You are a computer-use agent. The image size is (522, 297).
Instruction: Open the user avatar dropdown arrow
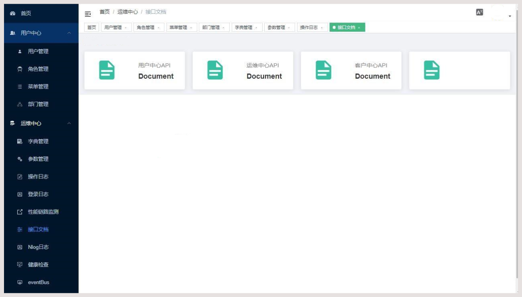pyautogui.click(x=510, y=16)
